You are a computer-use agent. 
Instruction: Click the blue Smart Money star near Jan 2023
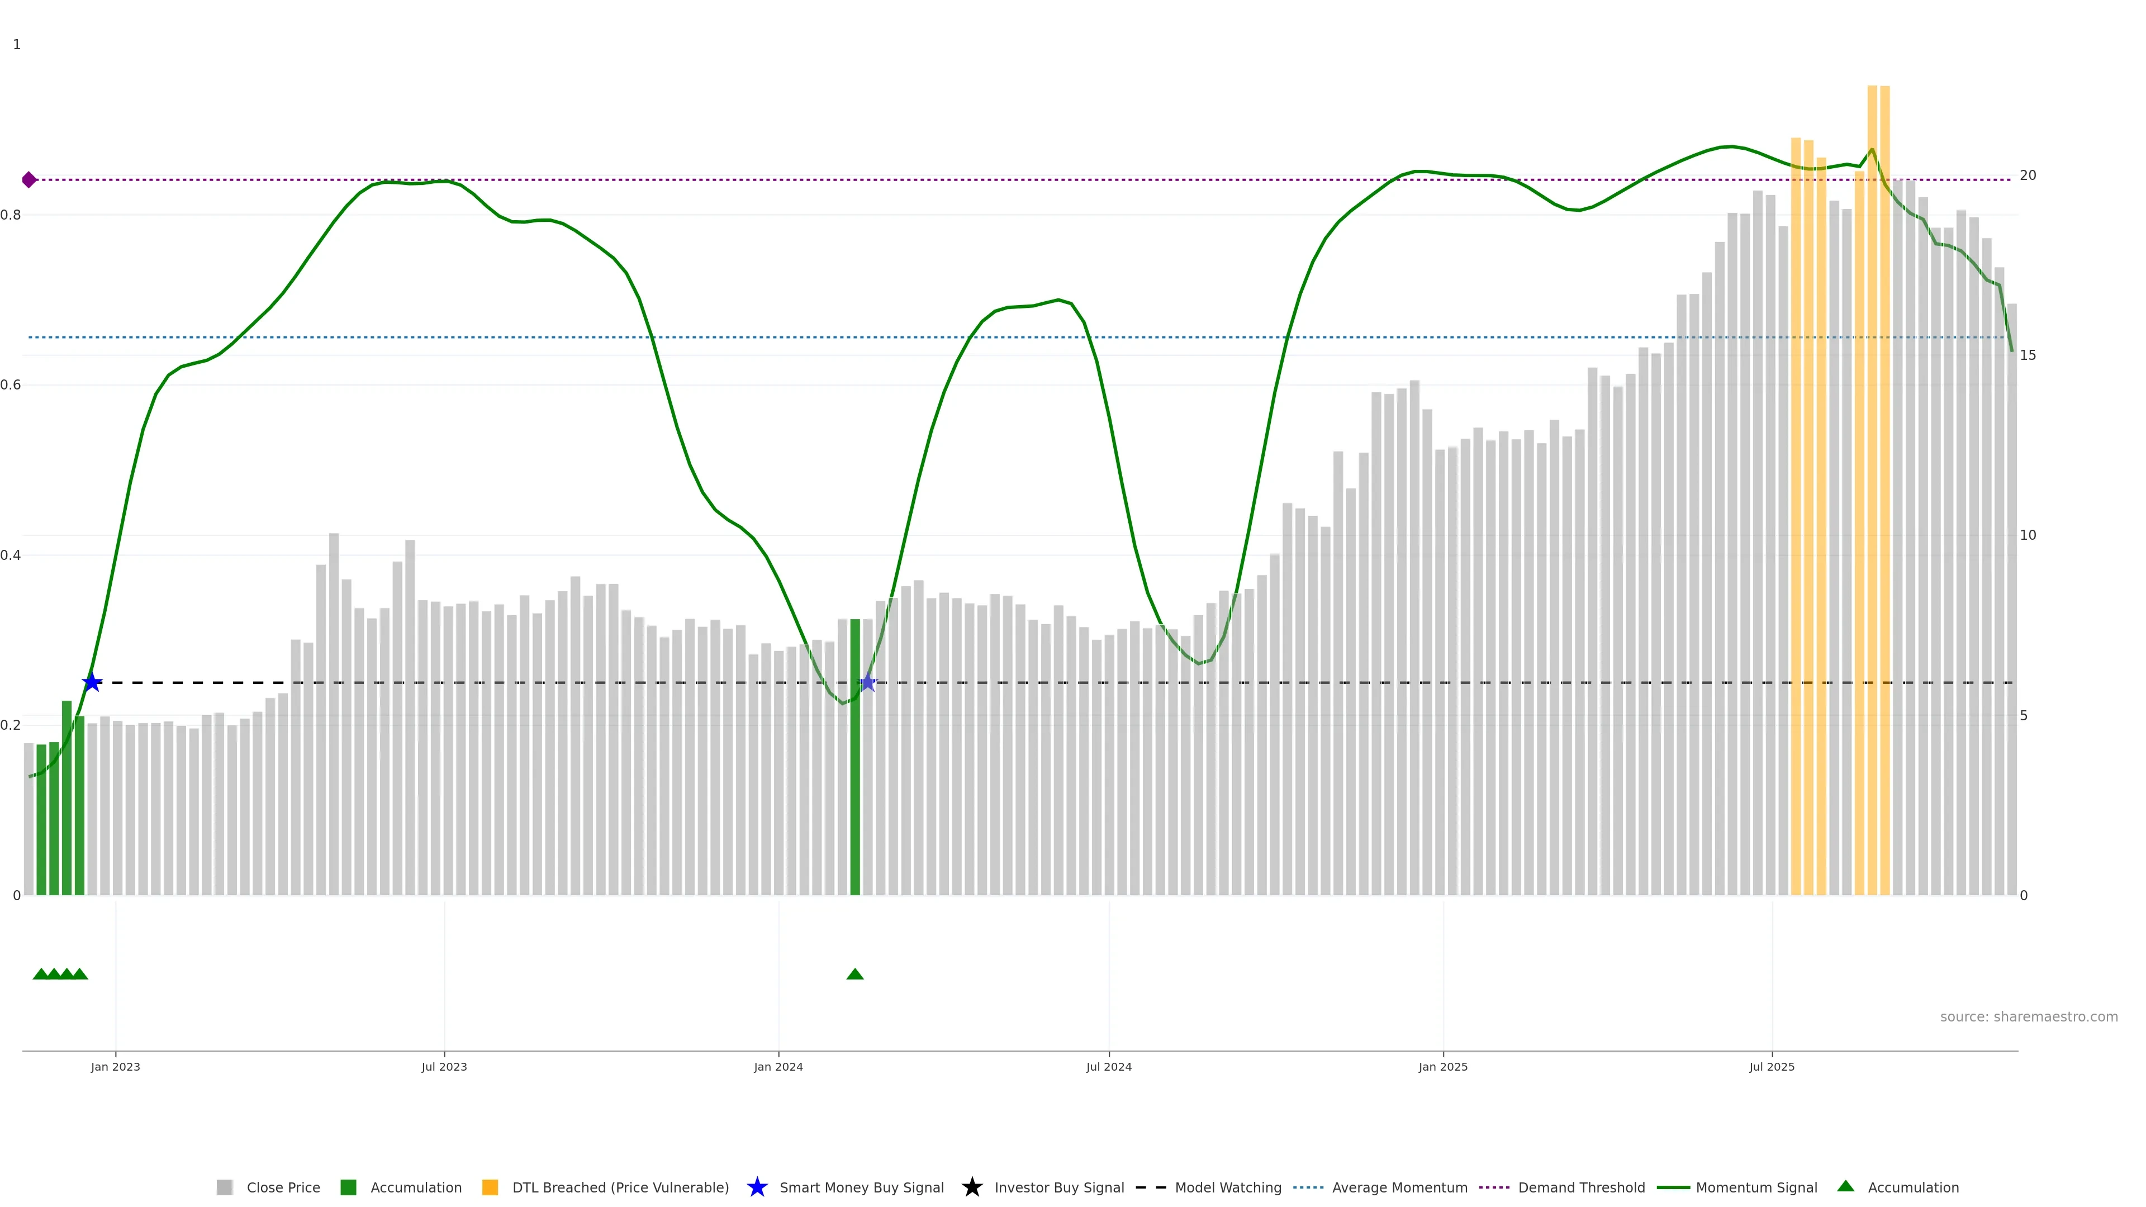pos(92,682)
